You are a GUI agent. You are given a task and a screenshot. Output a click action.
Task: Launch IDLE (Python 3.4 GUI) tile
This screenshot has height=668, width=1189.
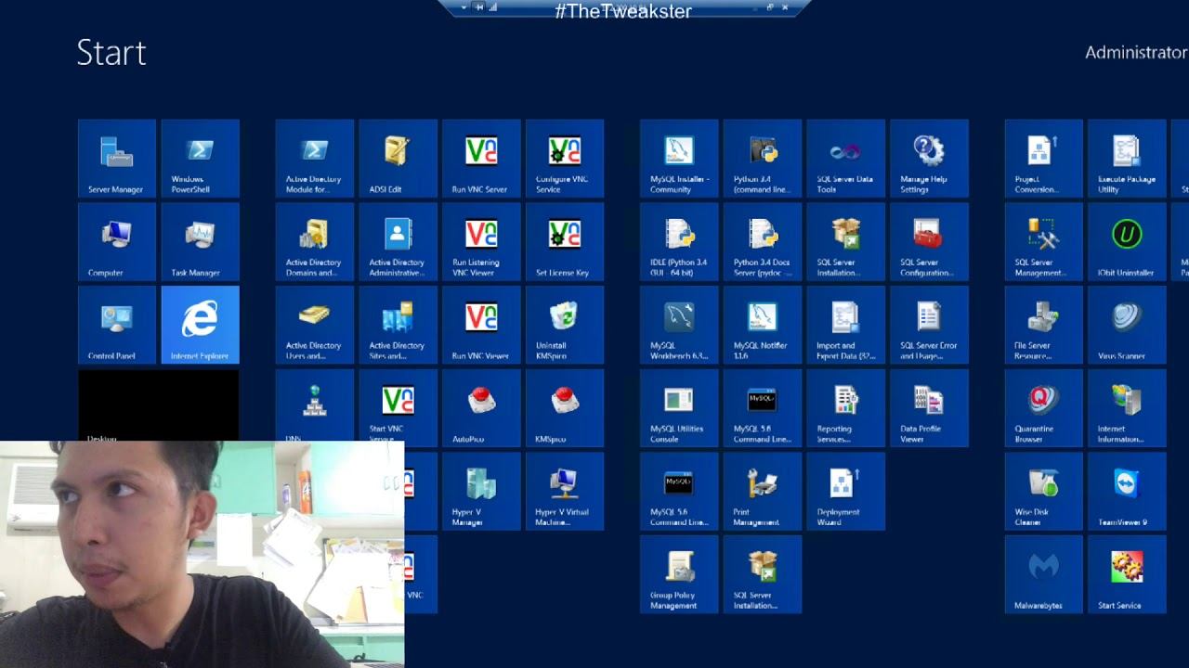coord(679,242)
